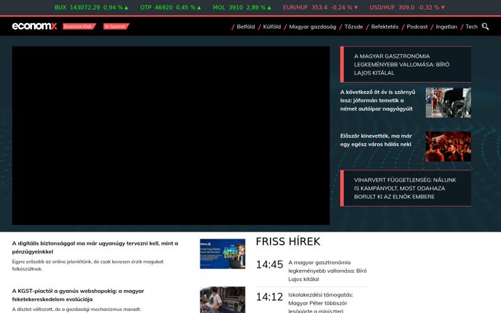Click the USD/HUF exchange rate ticker
The image size is (501, 313).
pos(407,8)
